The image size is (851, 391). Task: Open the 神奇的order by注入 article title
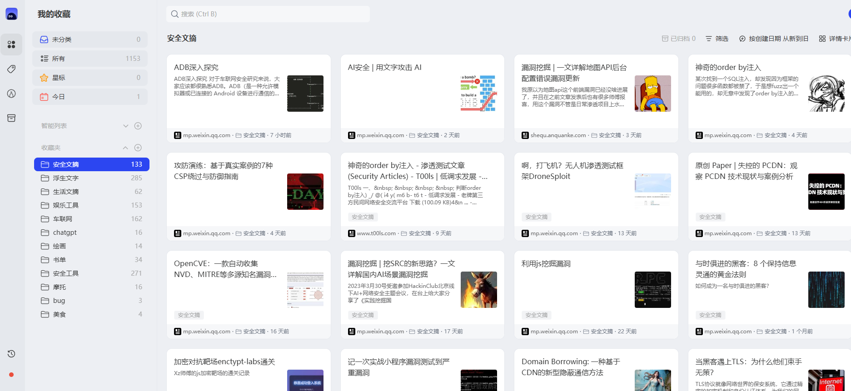coord(728,67)
